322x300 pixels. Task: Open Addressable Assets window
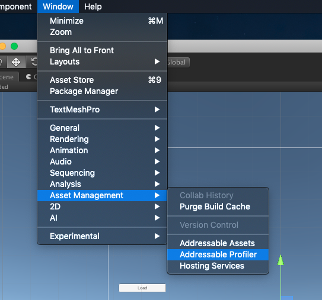pos(218,243)
